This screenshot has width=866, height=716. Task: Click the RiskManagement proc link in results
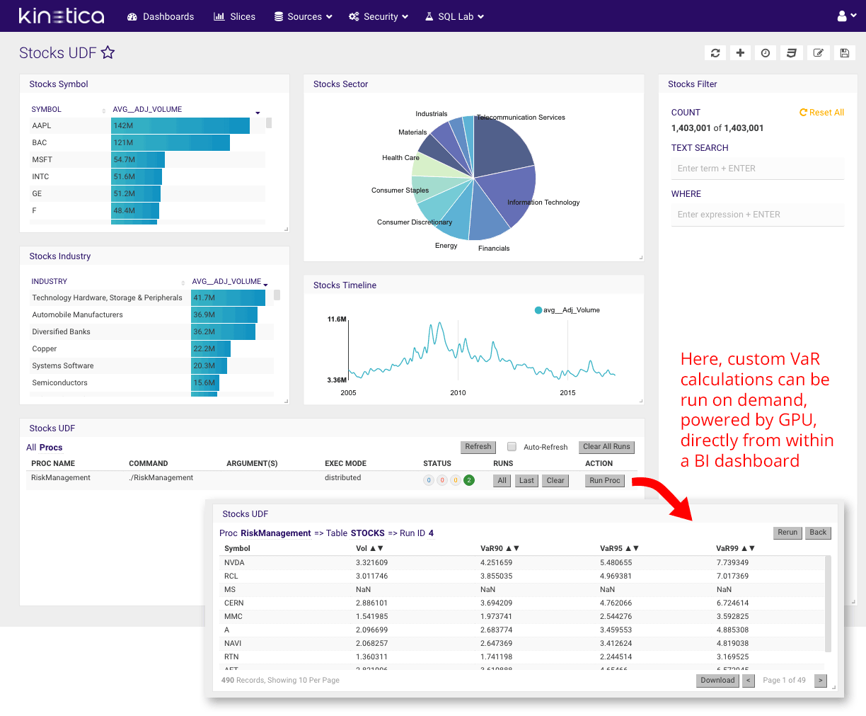point(276,533)
